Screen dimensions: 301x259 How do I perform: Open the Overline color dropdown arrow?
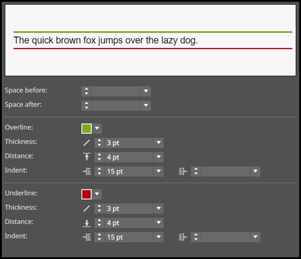click(x=97, y=128)
